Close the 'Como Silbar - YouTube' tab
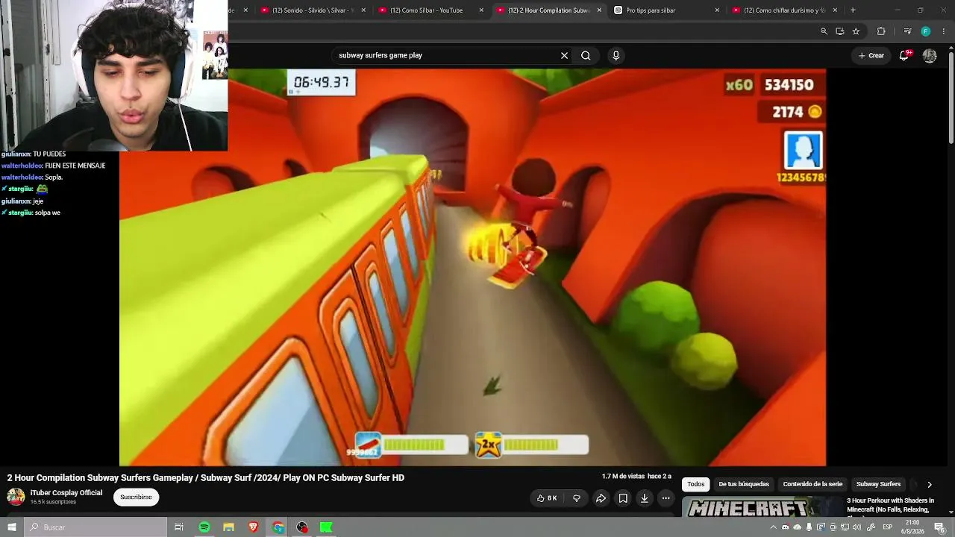This screenshot has height=537, width=955. (x=481, y=10)
